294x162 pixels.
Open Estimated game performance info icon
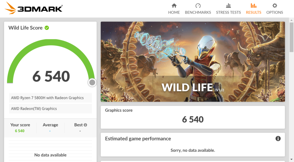[x=278, y=139]
